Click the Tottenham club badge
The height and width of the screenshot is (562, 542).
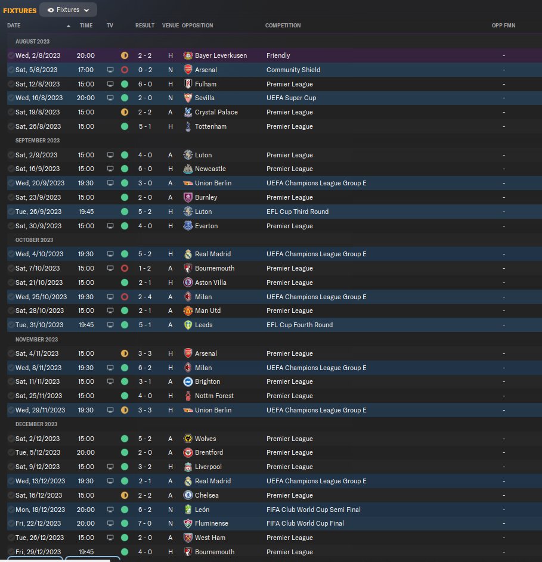point(188,126)
